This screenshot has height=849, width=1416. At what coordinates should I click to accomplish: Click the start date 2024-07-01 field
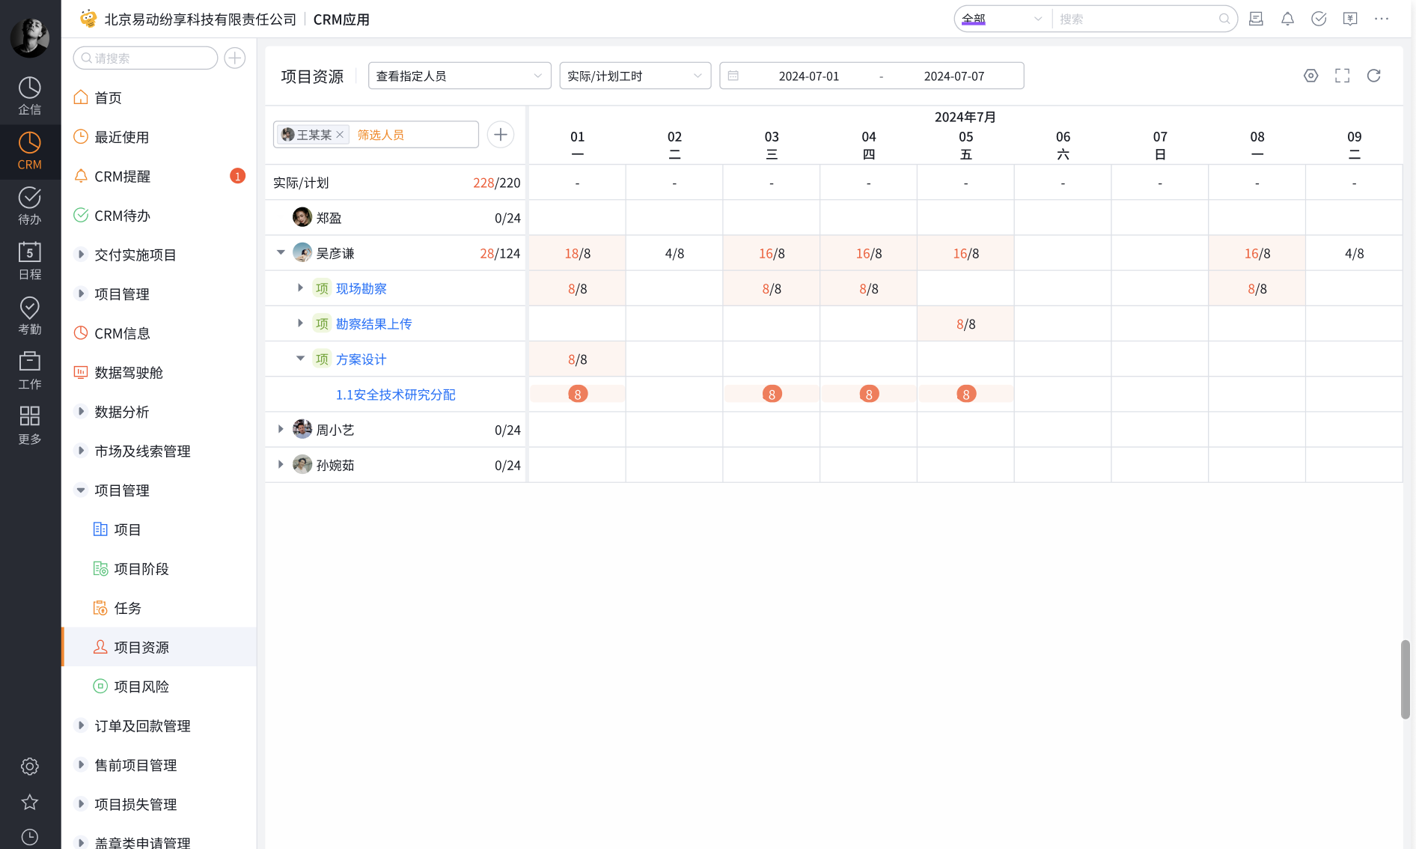pyautogui.click(x=808, y=76)
